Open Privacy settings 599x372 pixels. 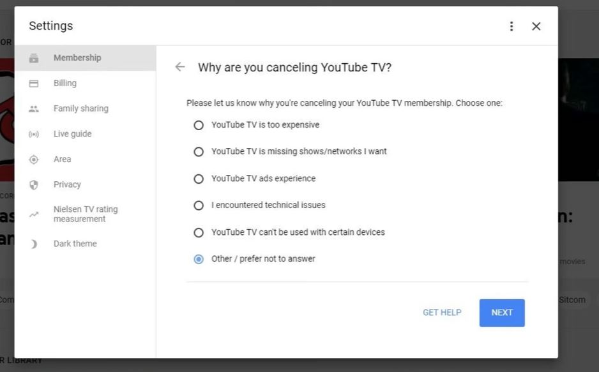point(85,184)
